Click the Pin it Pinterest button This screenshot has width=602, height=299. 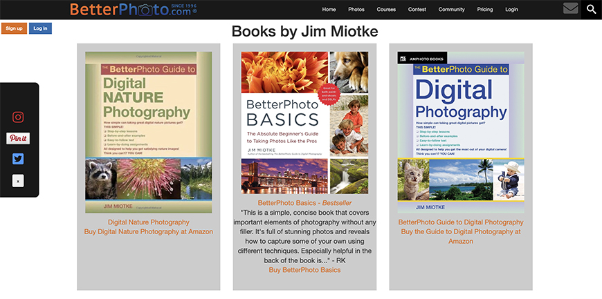point(18,138)
